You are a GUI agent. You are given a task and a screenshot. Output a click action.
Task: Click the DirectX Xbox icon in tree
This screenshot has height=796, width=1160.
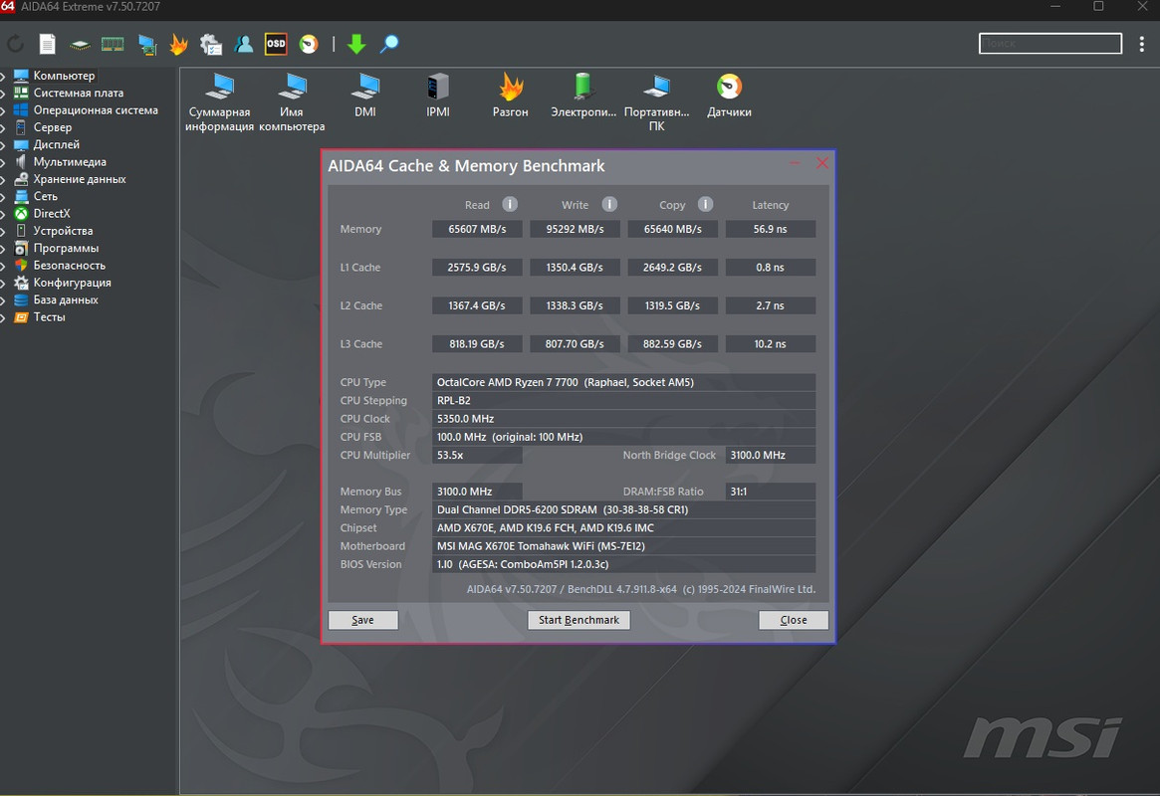click(21, 214)
